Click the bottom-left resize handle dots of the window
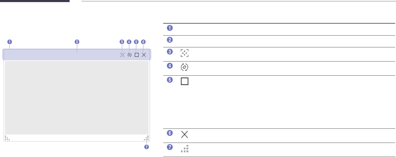This screenshot has width=396, height=157. coord(7,138)
